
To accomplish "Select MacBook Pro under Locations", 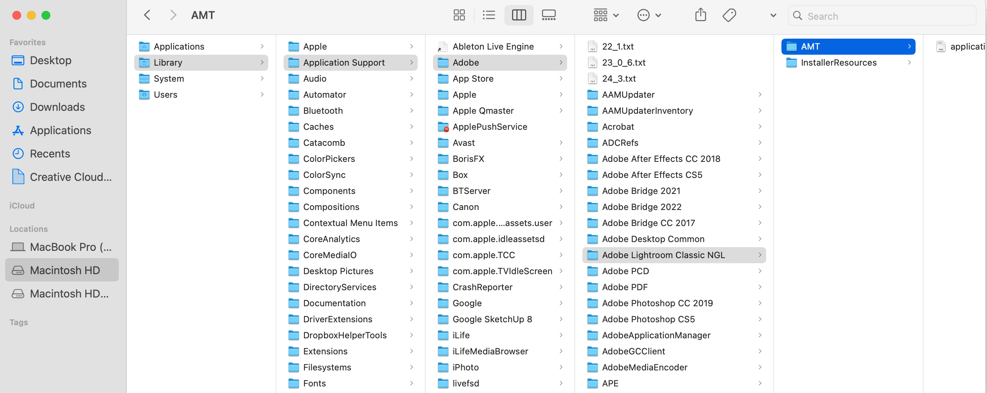I will (x=61, y=247).
